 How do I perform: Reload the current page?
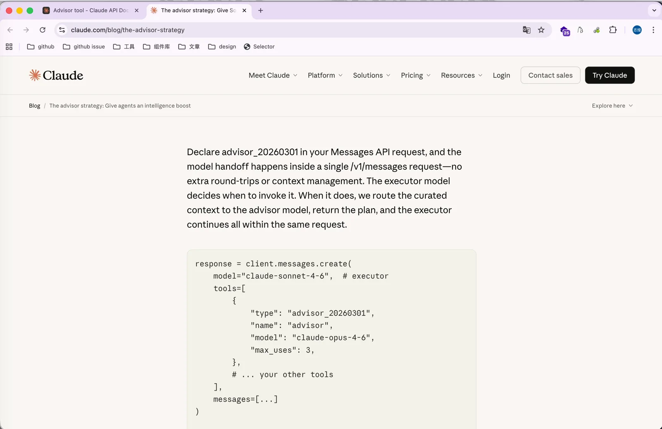[42, 30]
